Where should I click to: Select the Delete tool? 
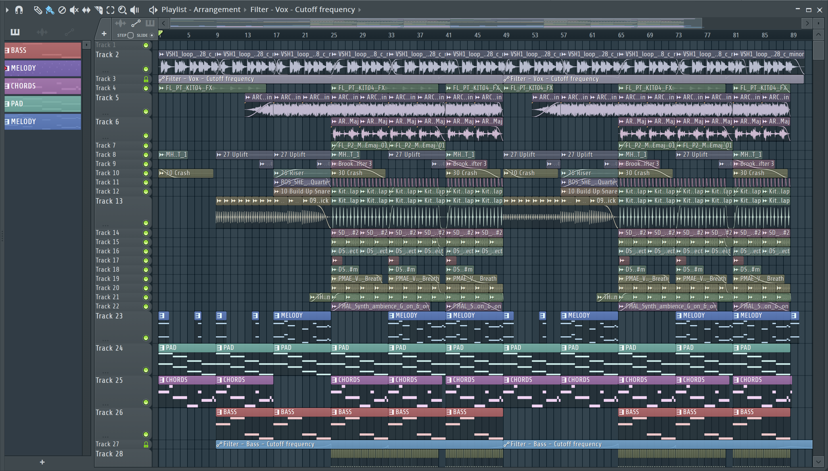pyautogui.click(x=62, y=10)
